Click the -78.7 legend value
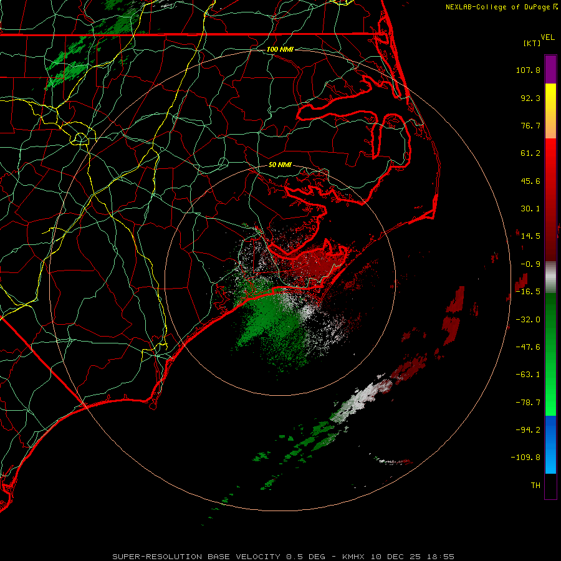 click(x=528, y=403)
